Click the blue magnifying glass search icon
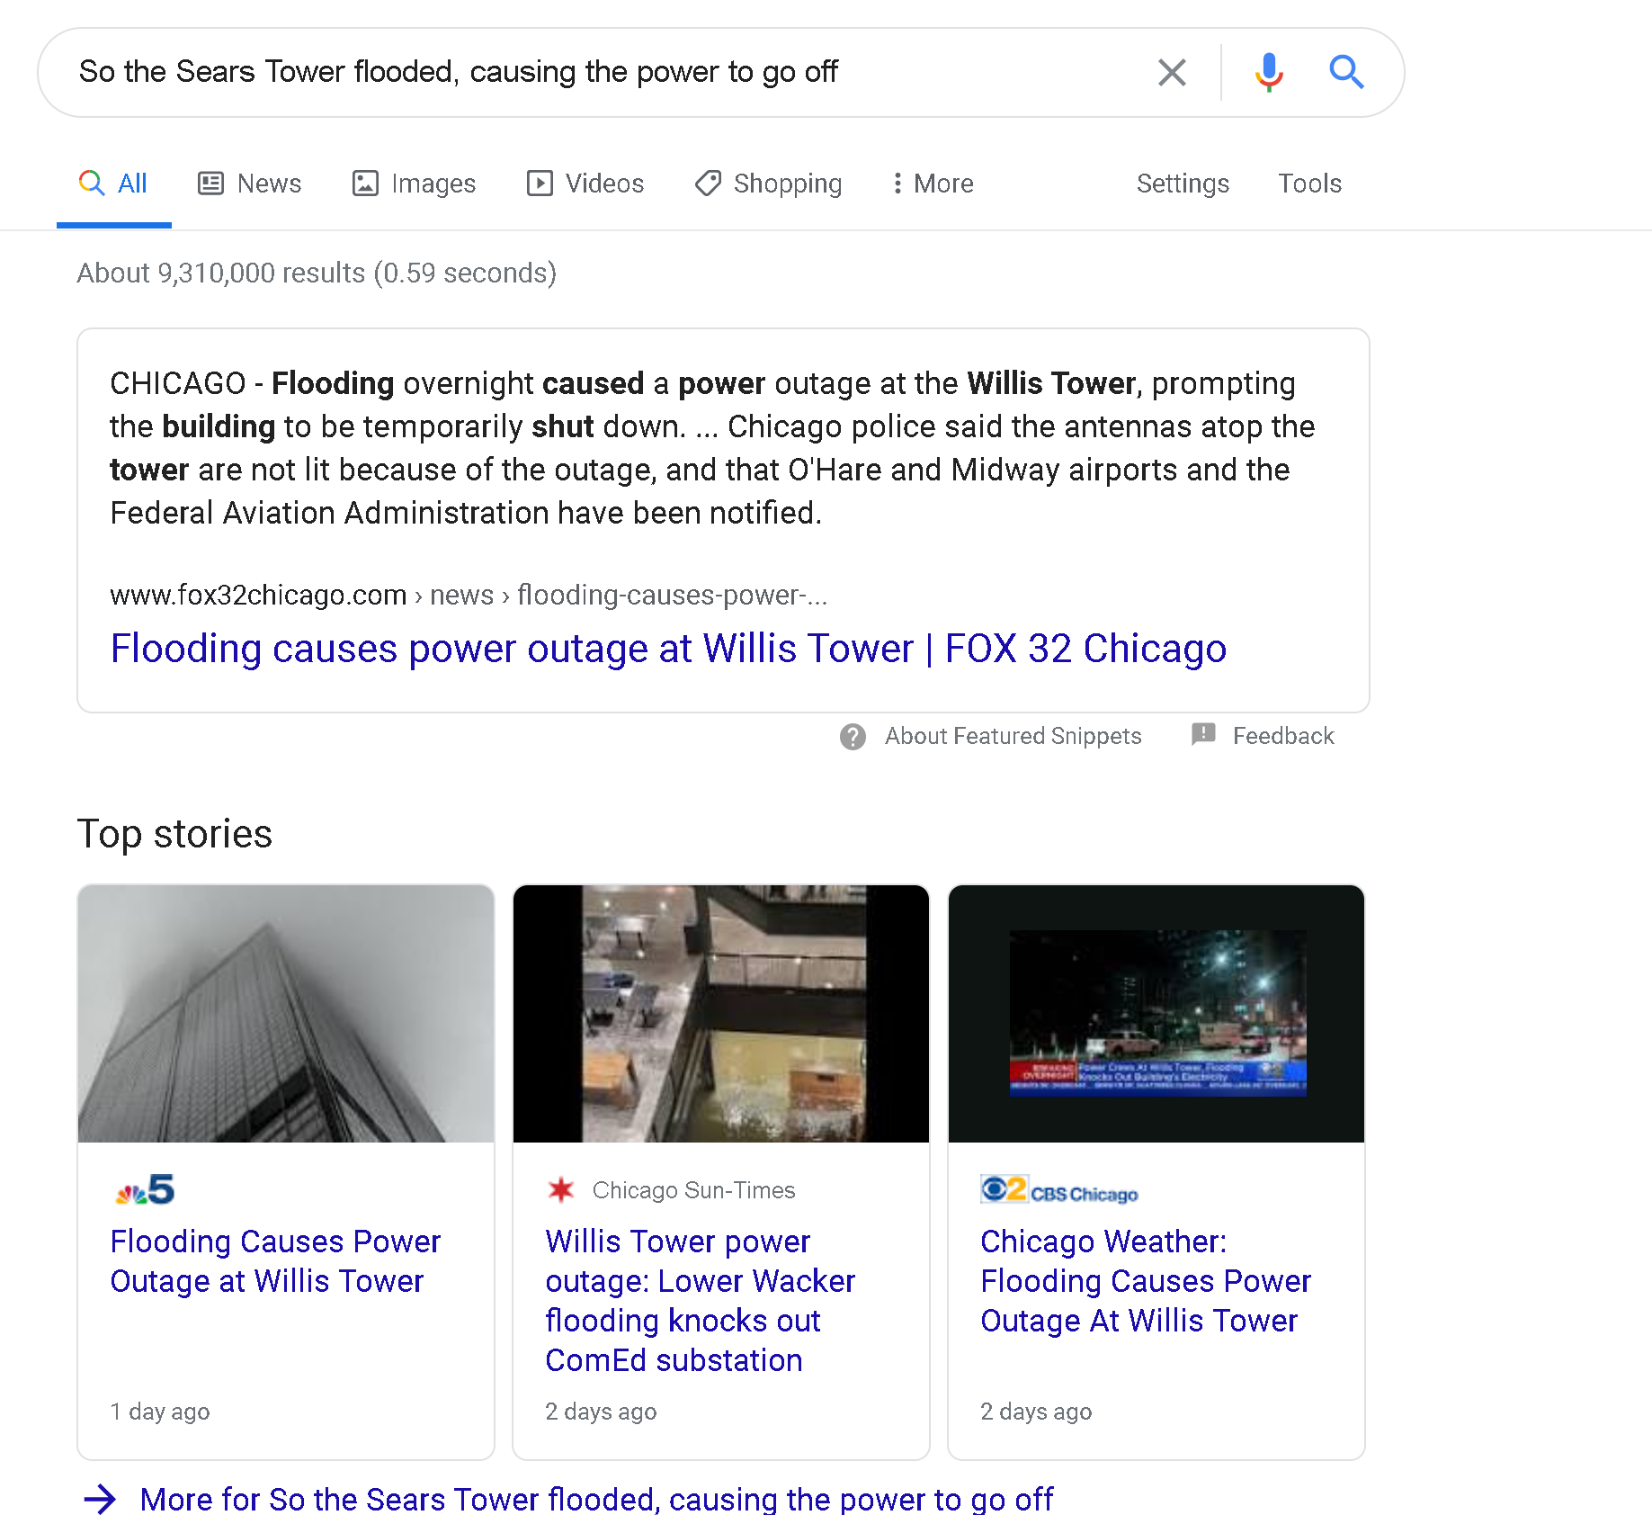The image size is (1652, 1515). (1345, 72)
